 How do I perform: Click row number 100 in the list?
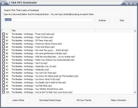pos(7,92)
